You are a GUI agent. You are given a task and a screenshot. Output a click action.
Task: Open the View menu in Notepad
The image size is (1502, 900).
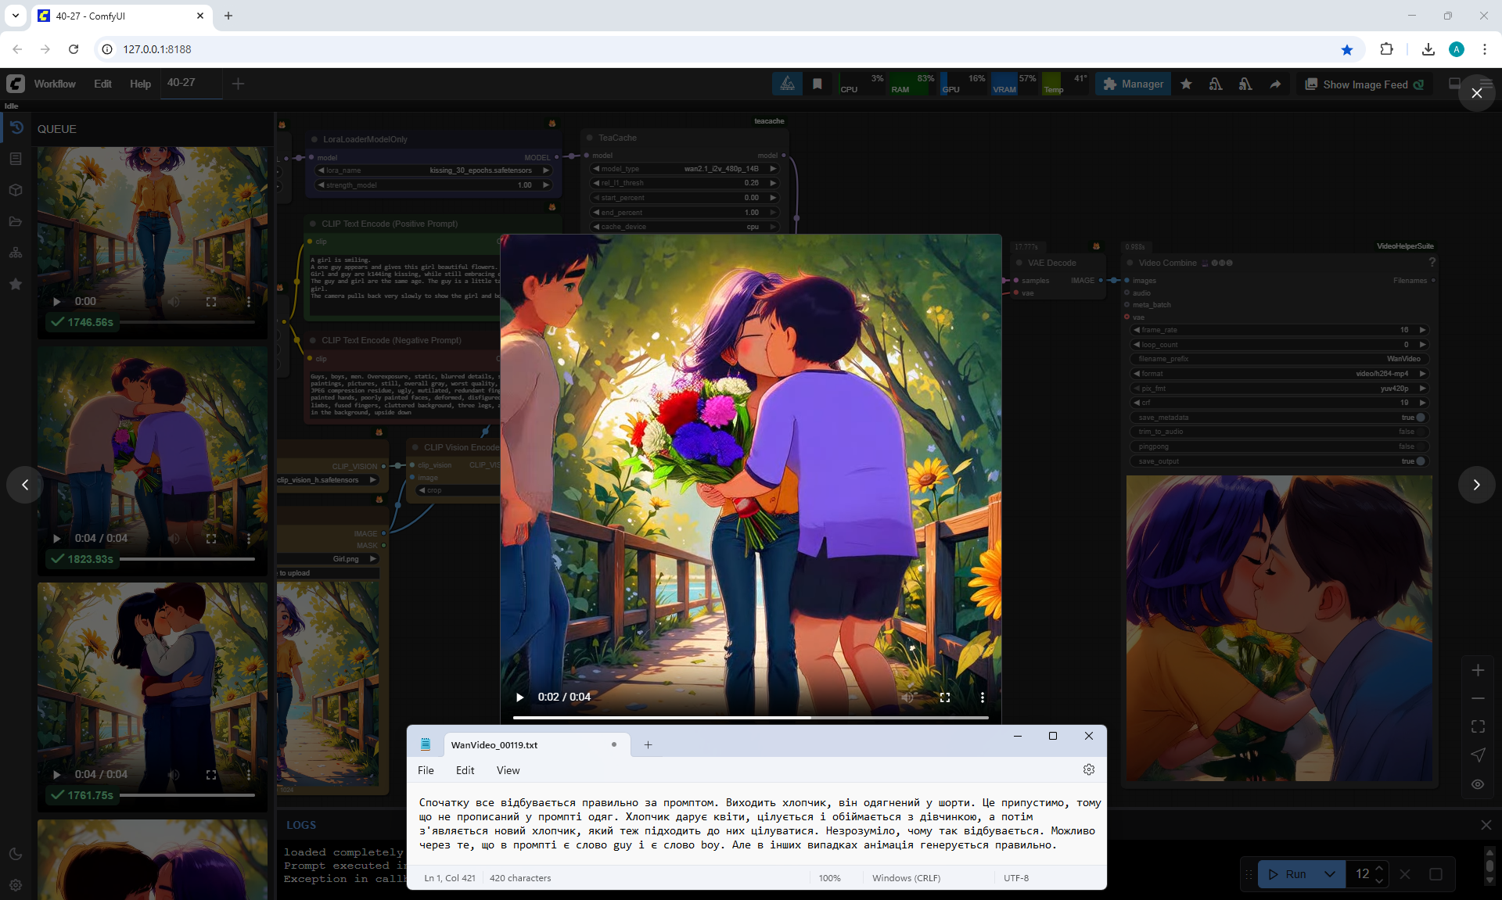[x=508, y=770]
